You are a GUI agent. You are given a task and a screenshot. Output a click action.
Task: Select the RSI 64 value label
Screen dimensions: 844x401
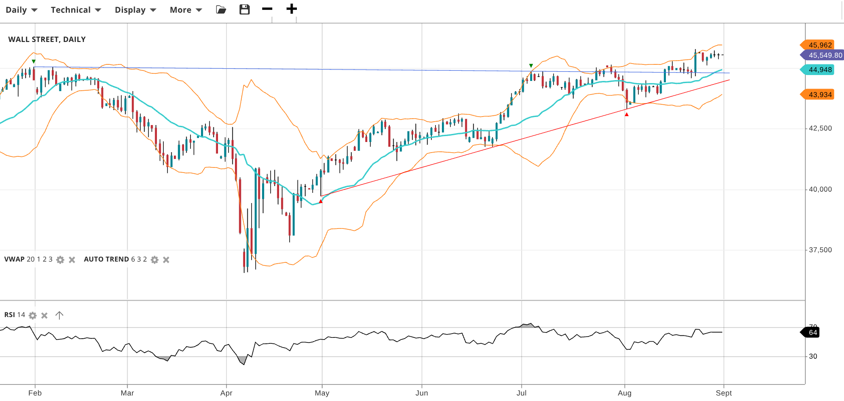coord(812,332)
